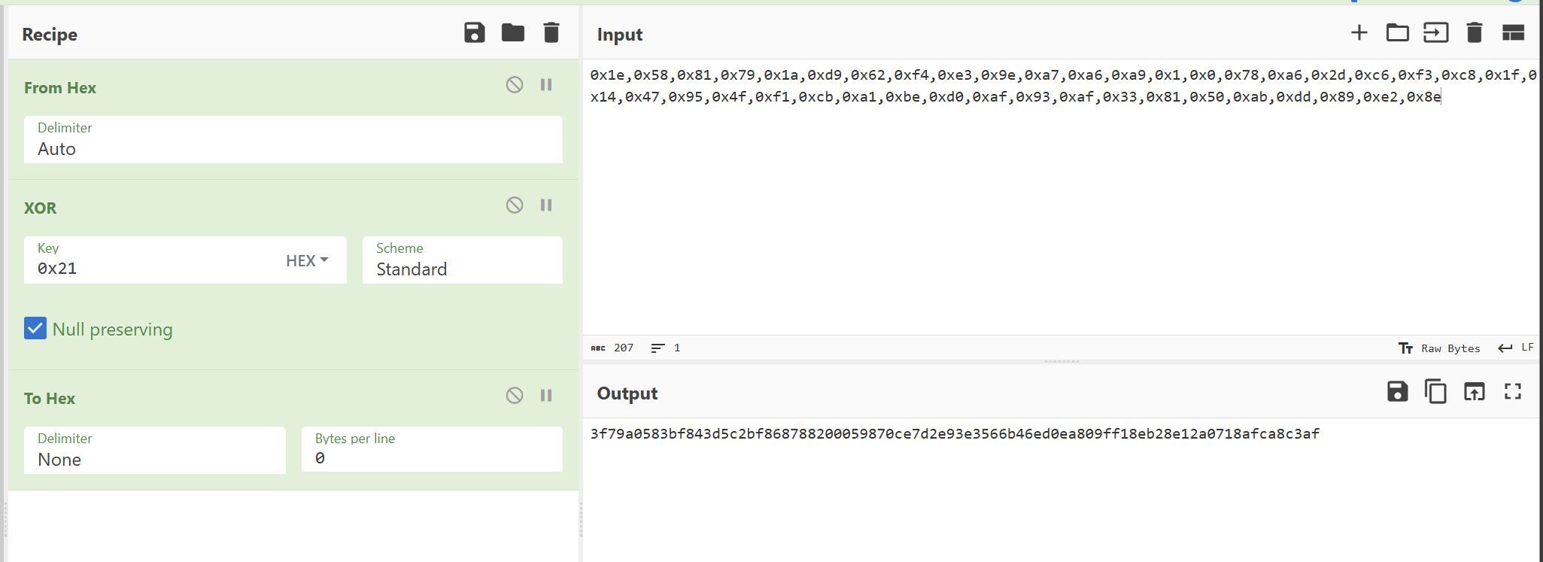Save output to file icon

(1398, 391)
